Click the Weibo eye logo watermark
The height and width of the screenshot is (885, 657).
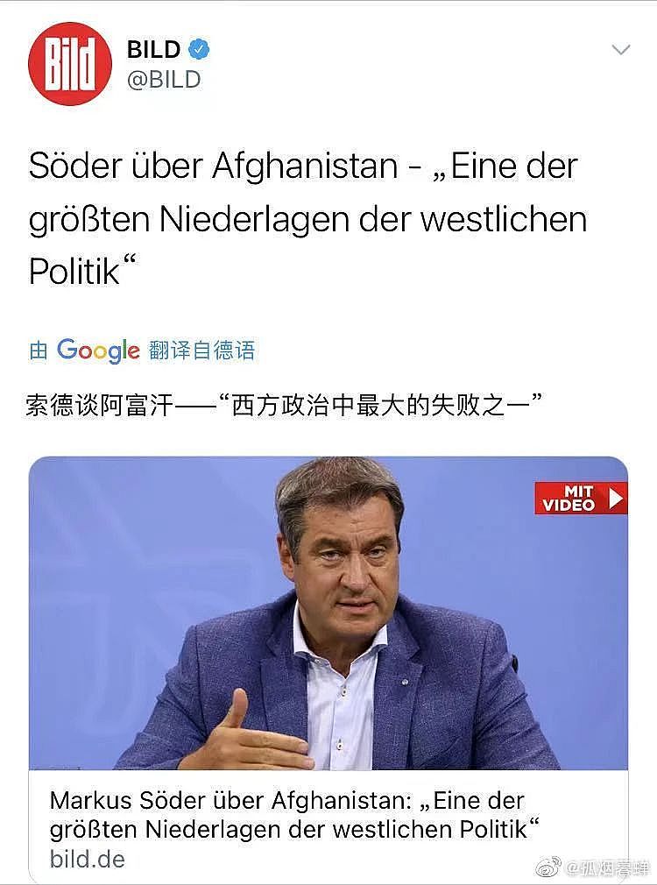[548, 867]
